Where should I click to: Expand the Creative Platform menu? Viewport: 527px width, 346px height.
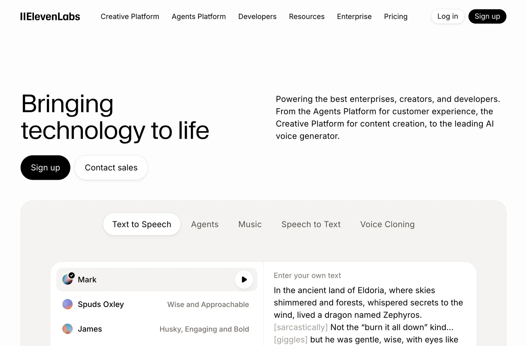[130, 16]
